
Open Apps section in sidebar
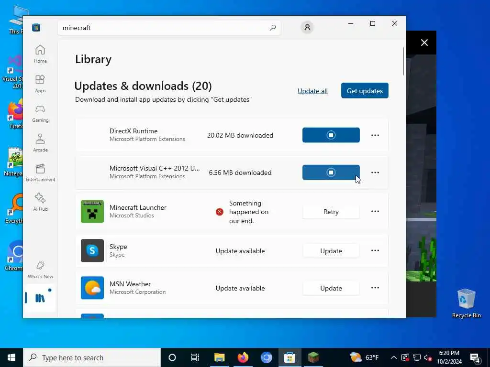40,84
